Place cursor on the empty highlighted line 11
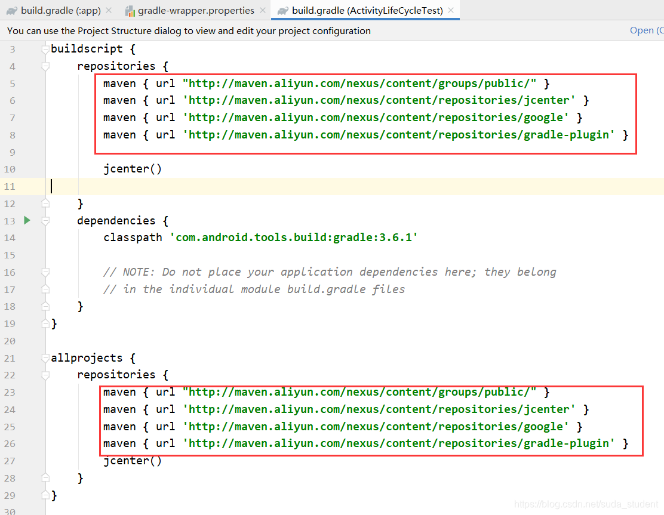Viewport: 664px width, 515px height. (356, 186)
